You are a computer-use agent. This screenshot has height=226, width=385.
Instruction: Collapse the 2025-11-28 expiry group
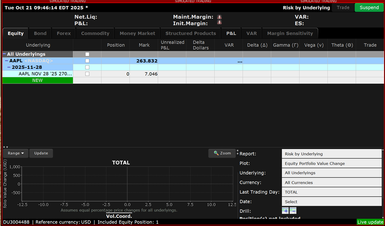(9, 67)
